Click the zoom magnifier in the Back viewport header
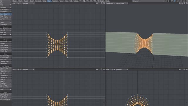 click(x=102, y=69)
